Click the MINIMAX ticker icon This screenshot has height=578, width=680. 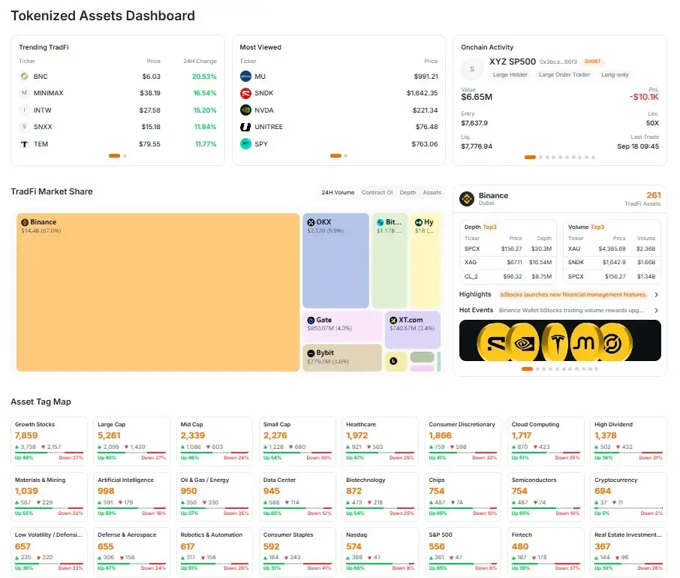pyautogui.click(x=24, y=93)
